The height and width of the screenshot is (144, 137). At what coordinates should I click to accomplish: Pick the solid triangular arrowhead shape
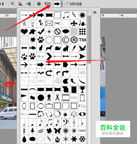(x=82, y=56)
